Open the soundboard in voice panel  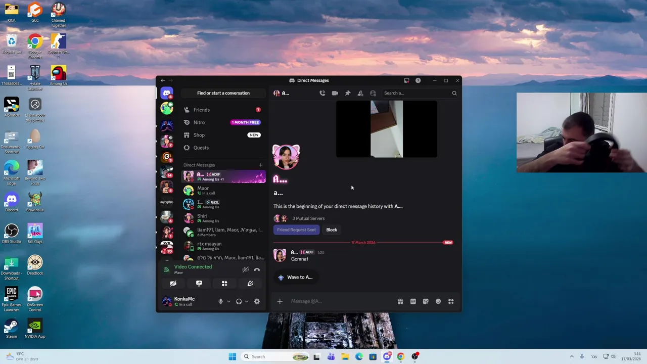coord(250,284)
